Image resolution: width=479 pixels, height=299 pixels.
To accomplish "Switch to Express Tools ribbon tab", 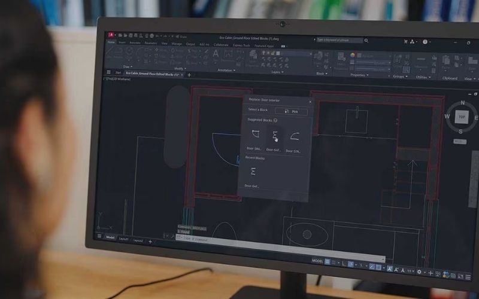I will (241, 45).
